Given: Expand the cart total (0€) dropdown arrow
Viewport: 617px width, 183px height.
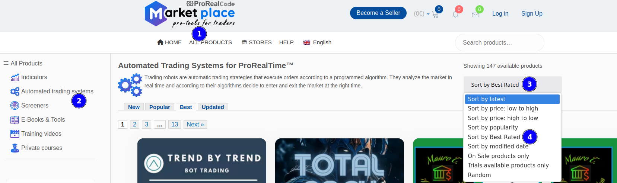Looking at the screenshot, I should point(428,14).
